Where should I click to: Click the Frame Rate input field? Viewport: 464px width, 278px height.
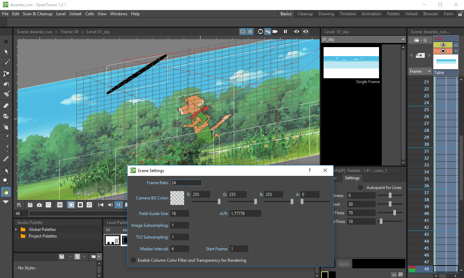coord(186,183)
